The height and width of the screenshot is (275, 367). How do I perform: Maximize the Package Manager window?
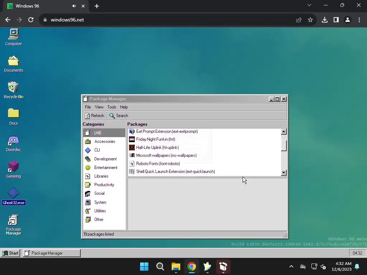click(x=277, y=99)
